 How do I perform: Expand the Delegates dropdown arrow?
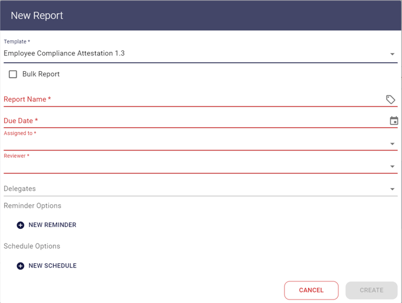[x=392, y=189]
